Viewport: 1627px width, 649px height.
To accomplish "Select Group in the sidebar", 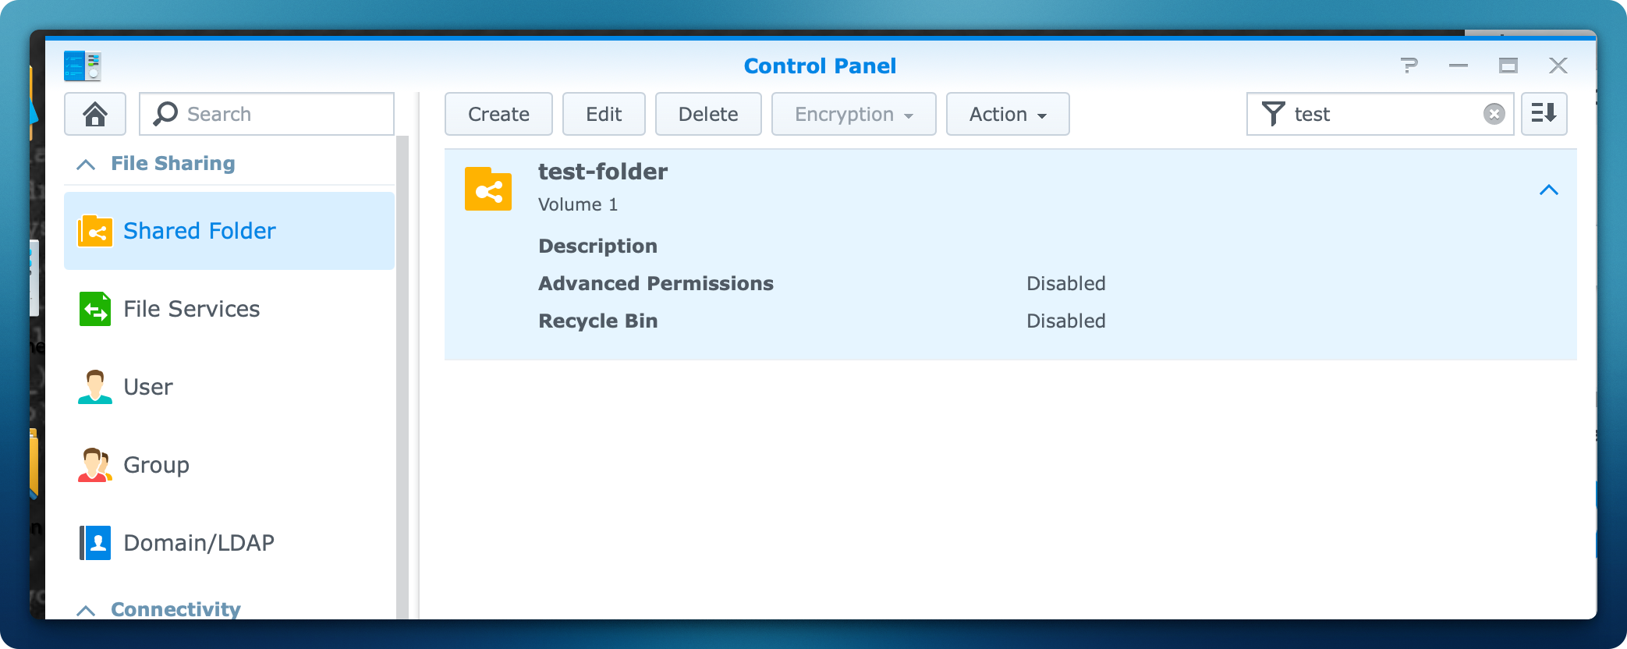I will 156,465.
